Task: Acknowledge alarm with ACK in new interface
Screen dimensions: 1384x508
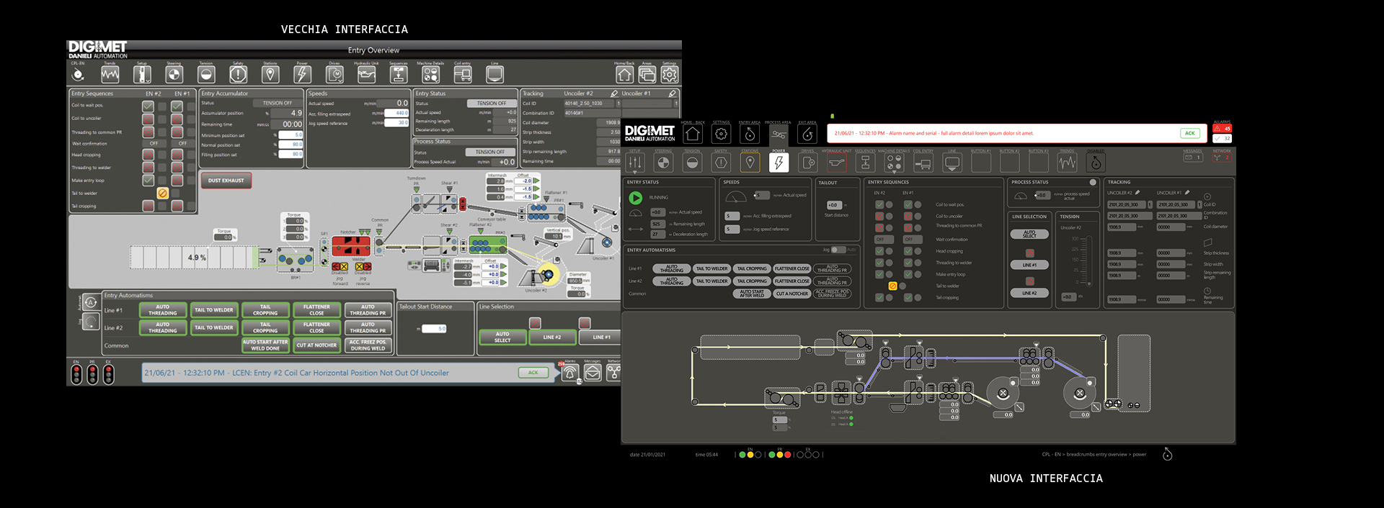Action: click(1189, 133)
